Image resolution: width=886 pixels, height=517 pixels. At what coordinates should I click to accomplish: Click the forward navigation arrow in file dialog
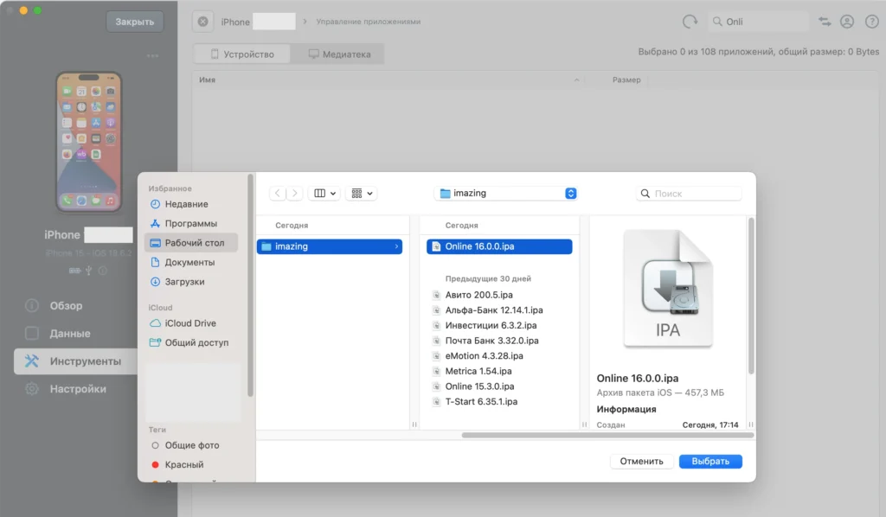pos(294,193)
